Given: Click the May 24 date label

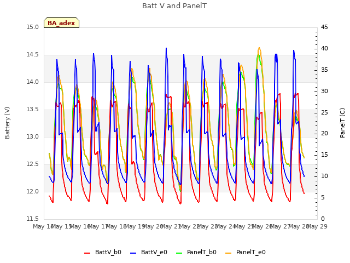Looking at the screenshot, I should point(226,226).
